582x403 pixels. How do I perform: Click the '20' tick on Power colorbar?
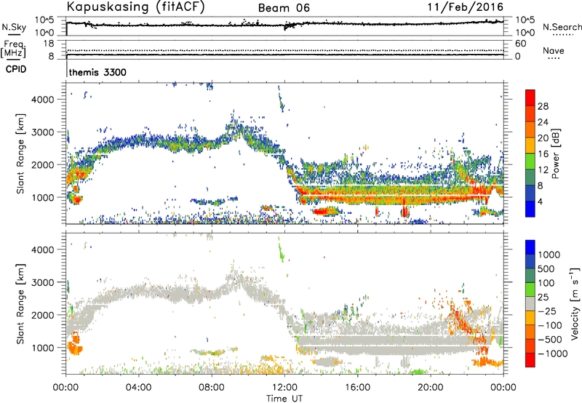click(543, 138)
